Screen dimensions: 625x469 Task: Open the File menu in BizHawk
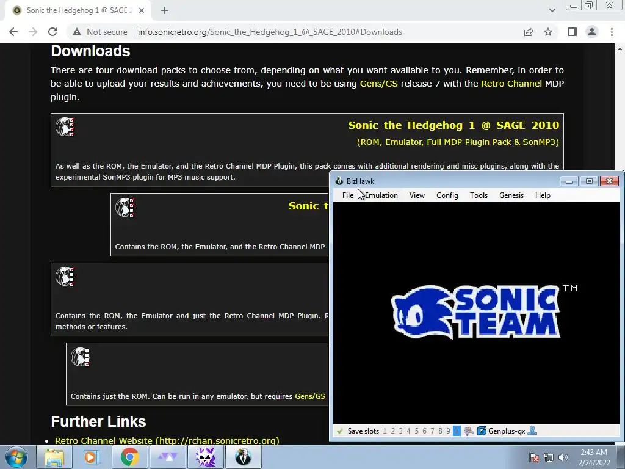pos(347,195)
